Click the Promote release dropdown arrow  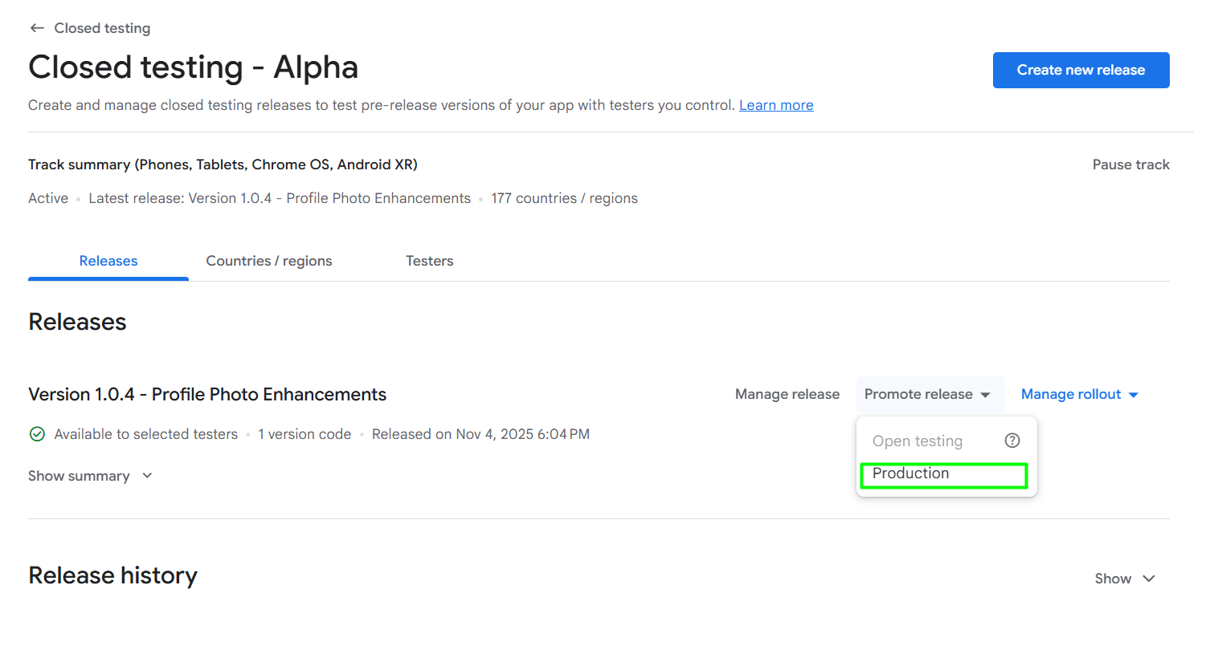(x=987, y=394)
